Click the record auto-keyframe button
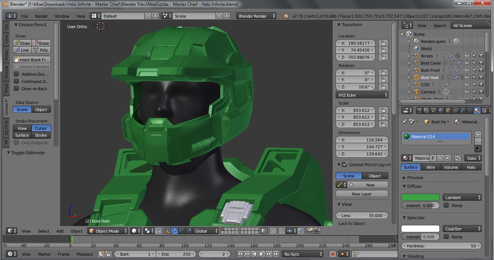 [x=333, y=254]
